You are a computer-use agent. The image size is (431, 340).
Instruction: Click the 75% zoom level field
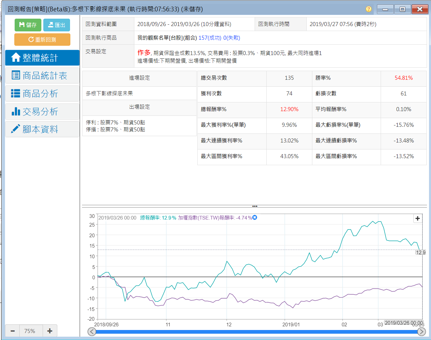(30, 331)
